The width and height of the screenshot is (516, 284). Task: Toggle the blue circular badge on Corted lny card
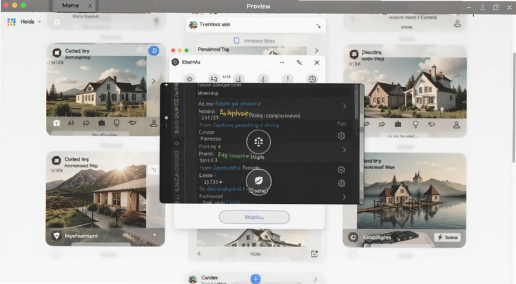[x=154, y=51]
